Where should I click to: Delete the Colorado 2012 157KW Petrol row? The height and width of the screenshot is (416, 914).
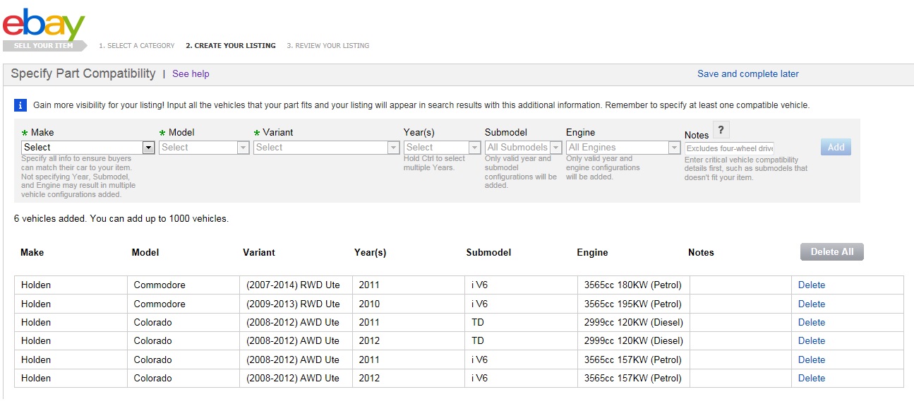[812, 378]
